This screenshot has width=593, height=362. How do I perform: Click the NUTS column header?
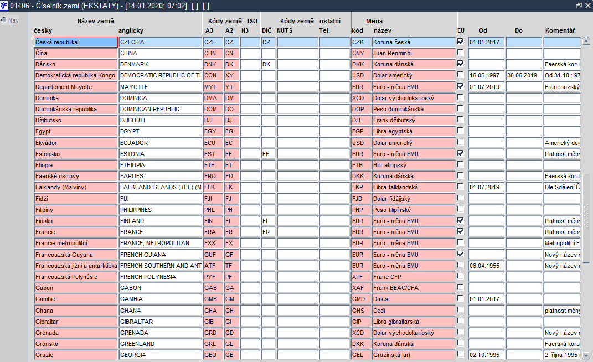point(285,30)
